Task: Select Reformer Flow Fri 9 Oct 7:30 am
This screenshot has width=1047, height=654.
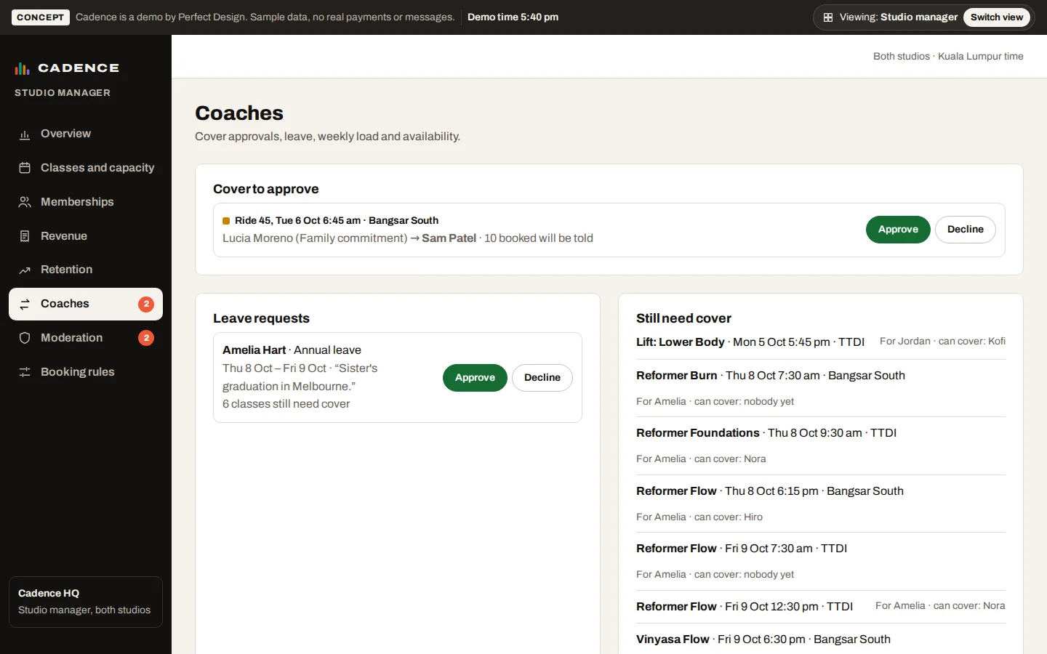Action: [821, 561]
